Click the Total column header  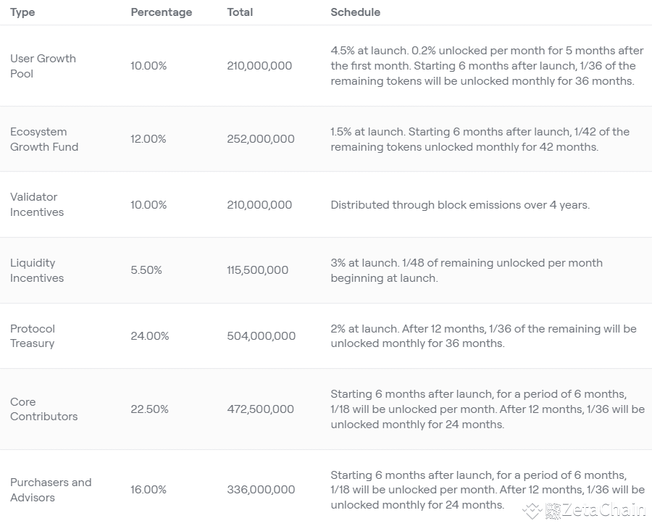click(240, 12)
